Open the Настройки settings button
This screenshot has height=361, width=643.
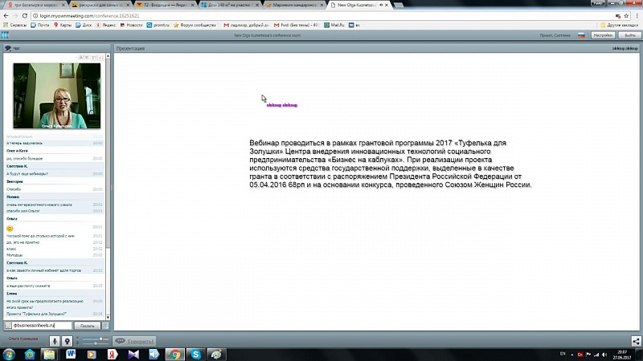604,35
